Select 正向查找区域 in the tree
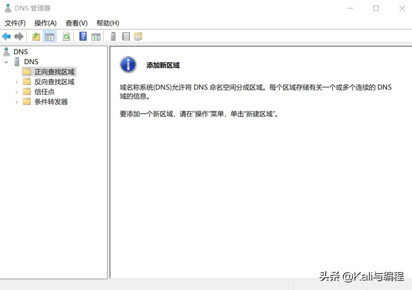This screenshot has height=290, width=412. coord(52,71)
